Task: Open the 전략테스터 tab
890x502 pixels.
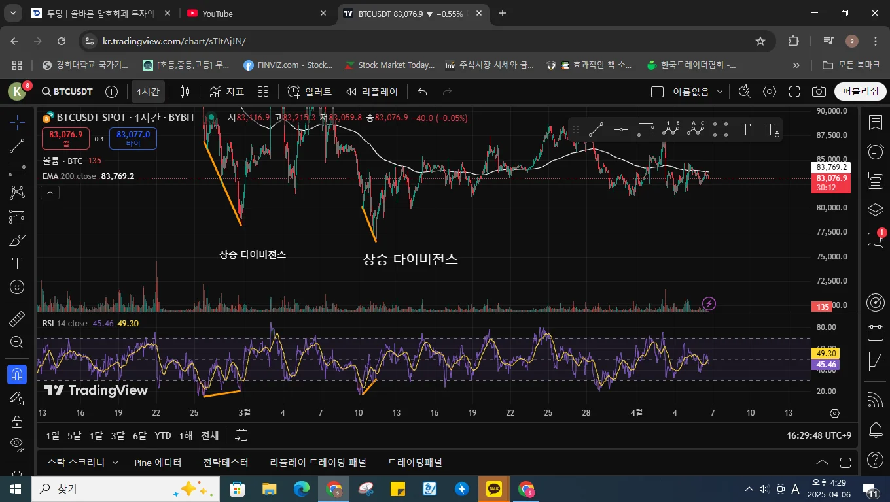Action: 225,463
